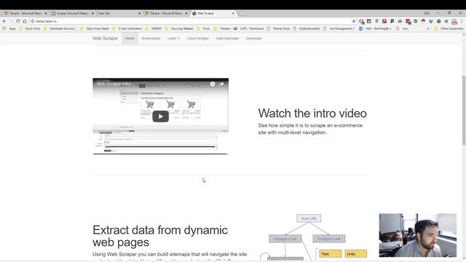View site info icon beside webscraper.io
This screenshot has width=466, height=262.
click(32, 21)
